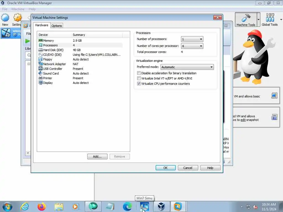Switch to VirtualBox cube taskbar icon
Screen dimensions: 283x212
pyautogui.click(x=161, y=206)
